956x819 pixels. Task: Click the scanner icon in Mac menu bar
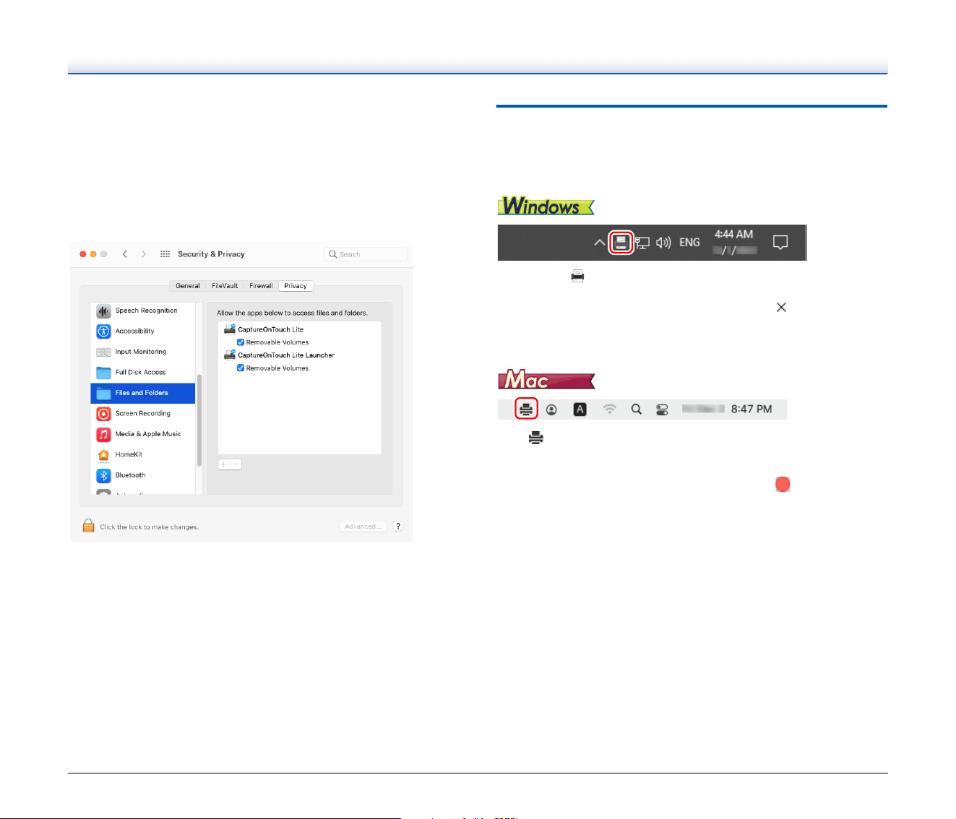click(526, 409)
